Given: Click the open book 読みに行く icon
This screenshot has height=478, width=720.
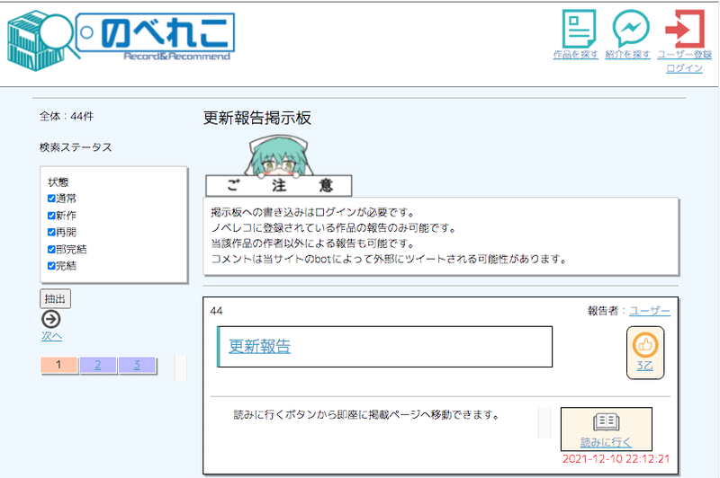Looking at the screenshot, I should (606, 422).
